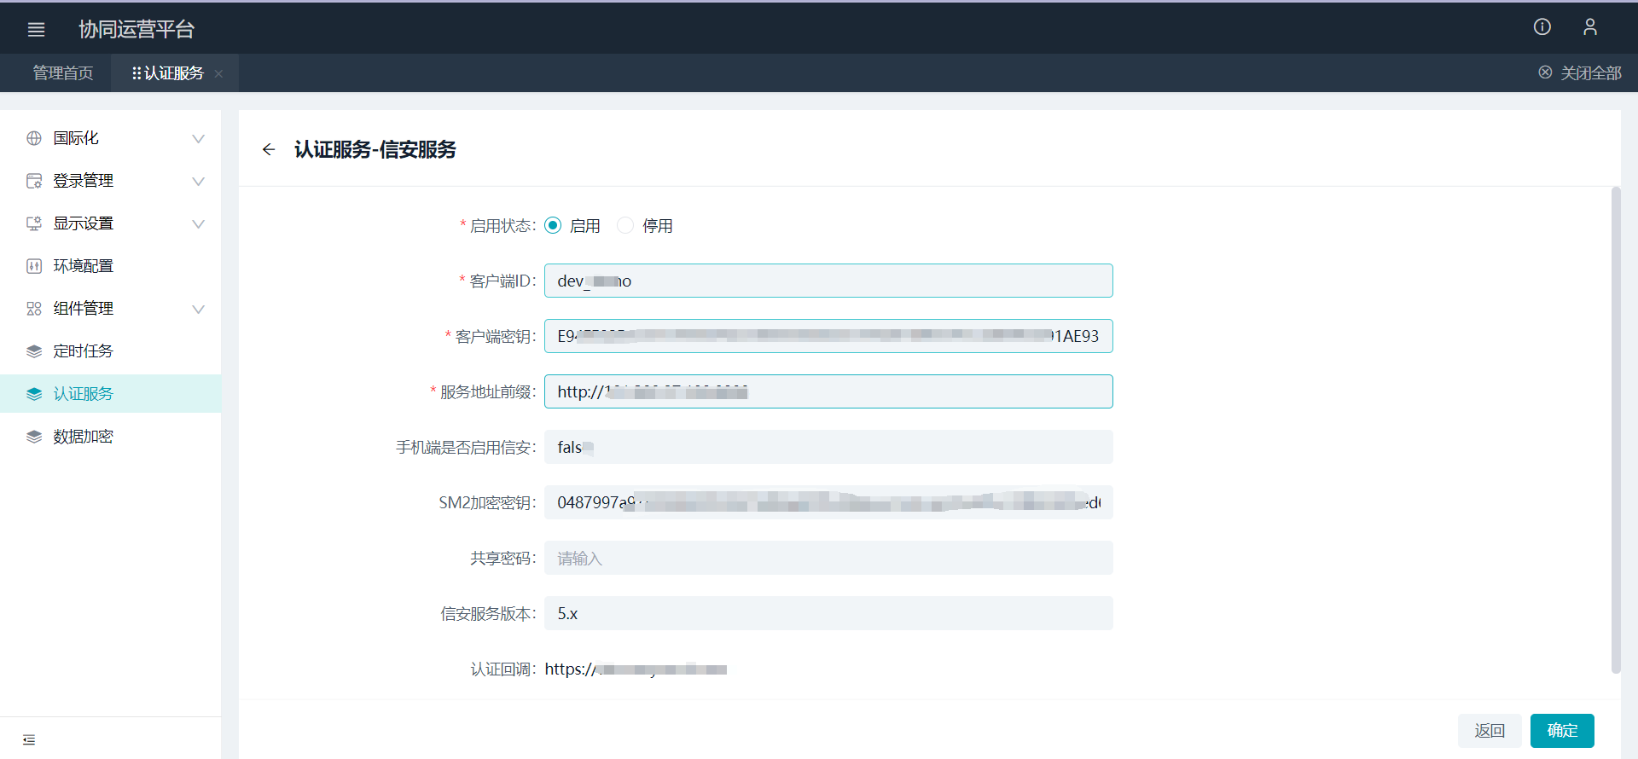
Task: Select the 停用 radio button
Action: [625, 226]
